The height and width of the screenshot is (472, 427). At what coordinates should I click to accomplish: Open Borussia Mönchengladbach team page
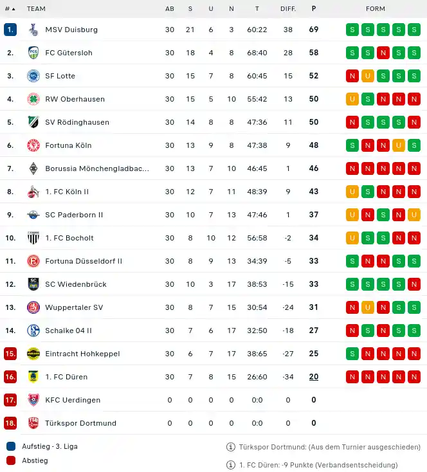tap(97, 168)
